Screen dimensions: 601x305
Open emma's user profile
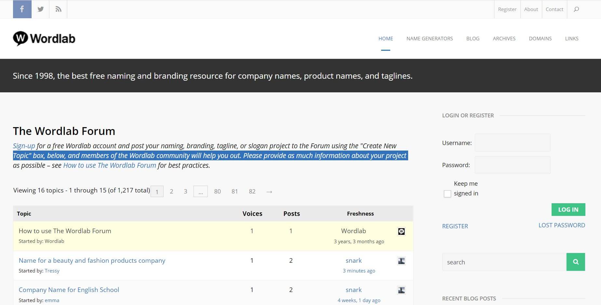pyautogui.click(x=52, y=300)
